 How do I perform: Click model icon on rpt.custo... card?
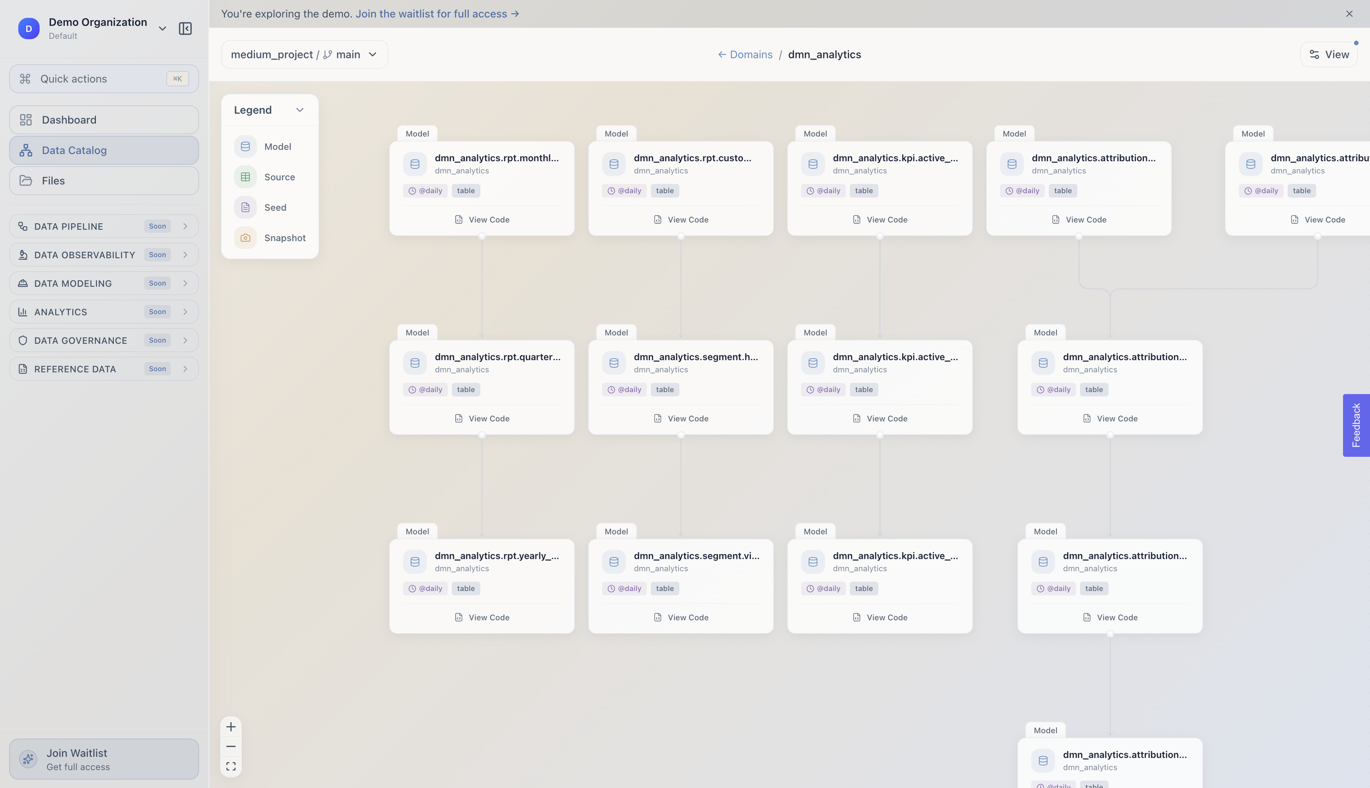click(x=614, y=164)
